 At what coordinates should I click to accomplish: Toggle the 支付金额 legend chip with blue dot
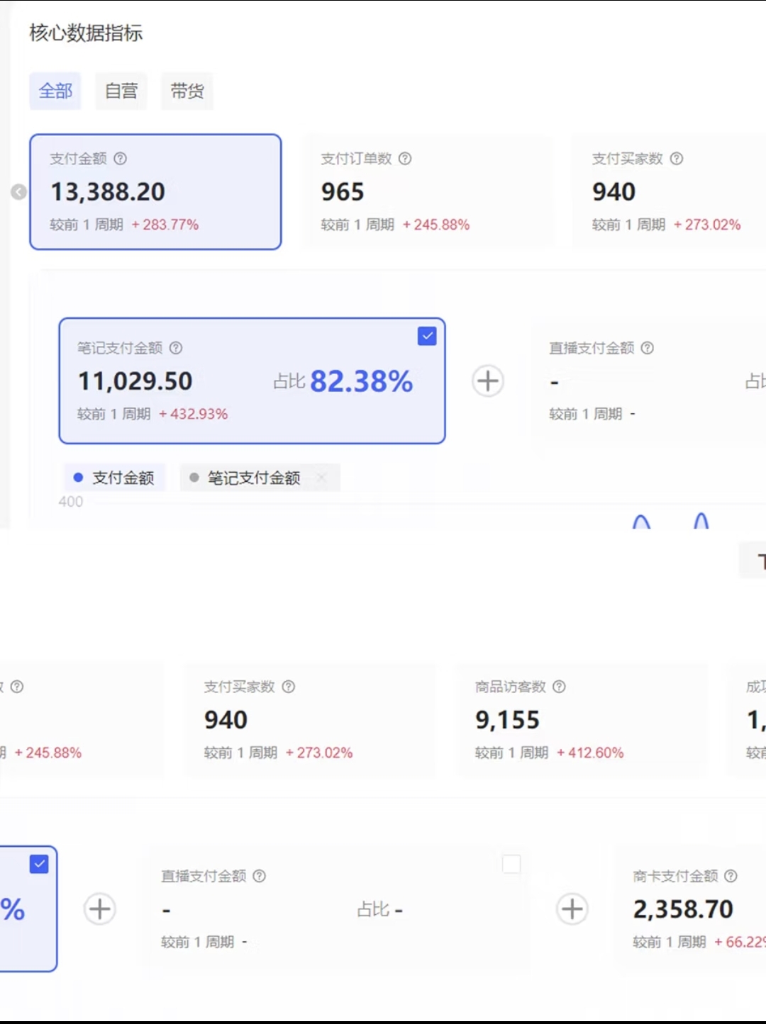(x=115, y=478)
